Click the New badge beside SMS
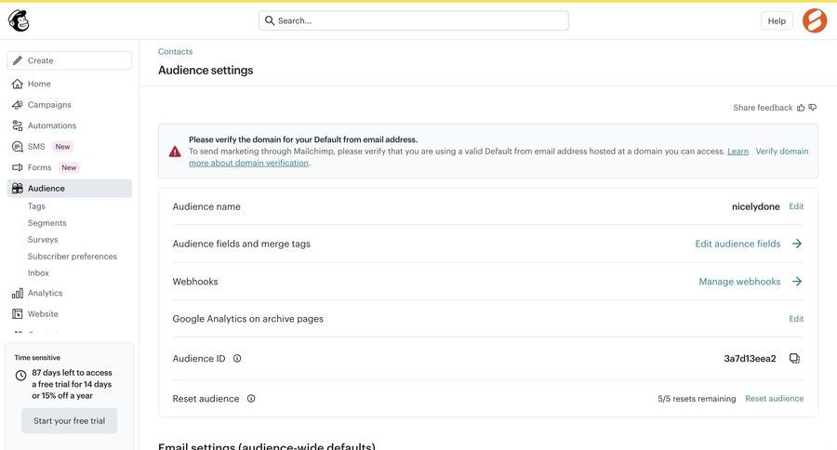Viewport: 837px width, 450px height. [62, 146]
